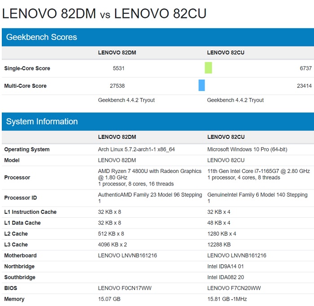Click the Processor row label
Viewport: 314px width, 306px height.
pyautogui.click(x=17, y=177)
